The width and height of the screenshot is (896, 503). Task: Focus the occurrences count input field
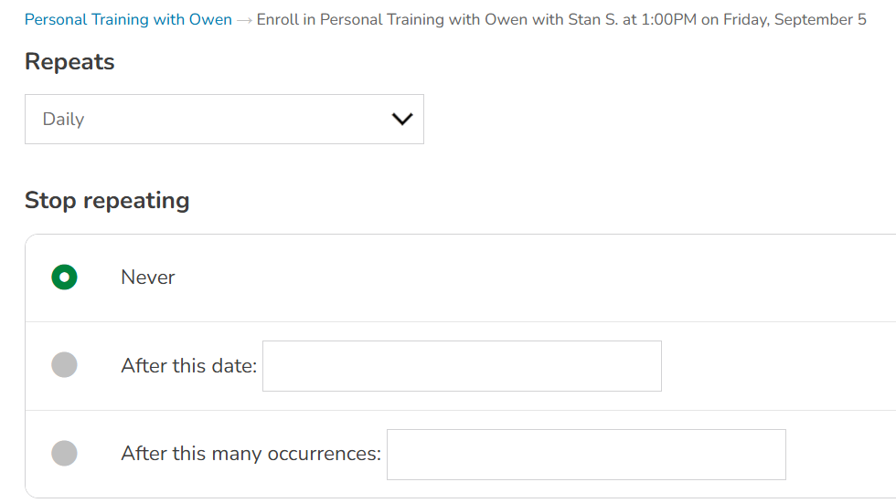tap(586, 455)
